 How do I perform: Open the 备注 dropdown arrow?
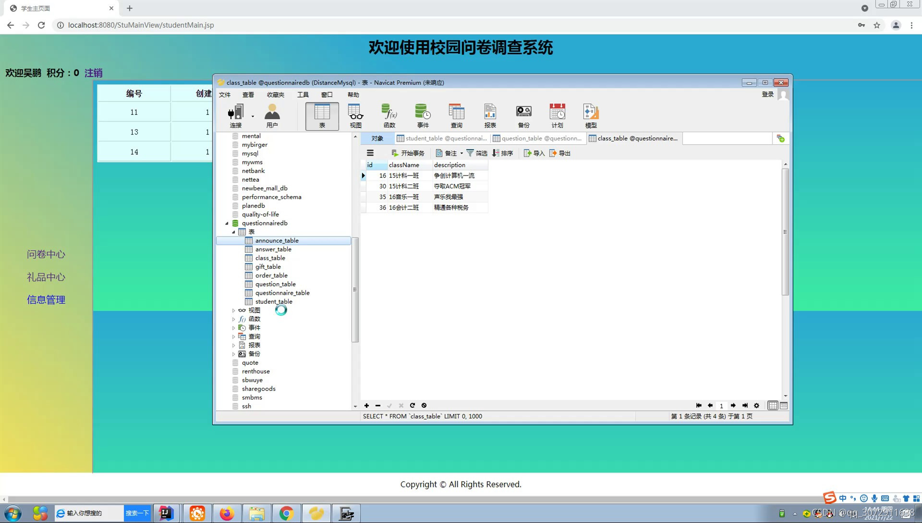click(x=461, y=153)
